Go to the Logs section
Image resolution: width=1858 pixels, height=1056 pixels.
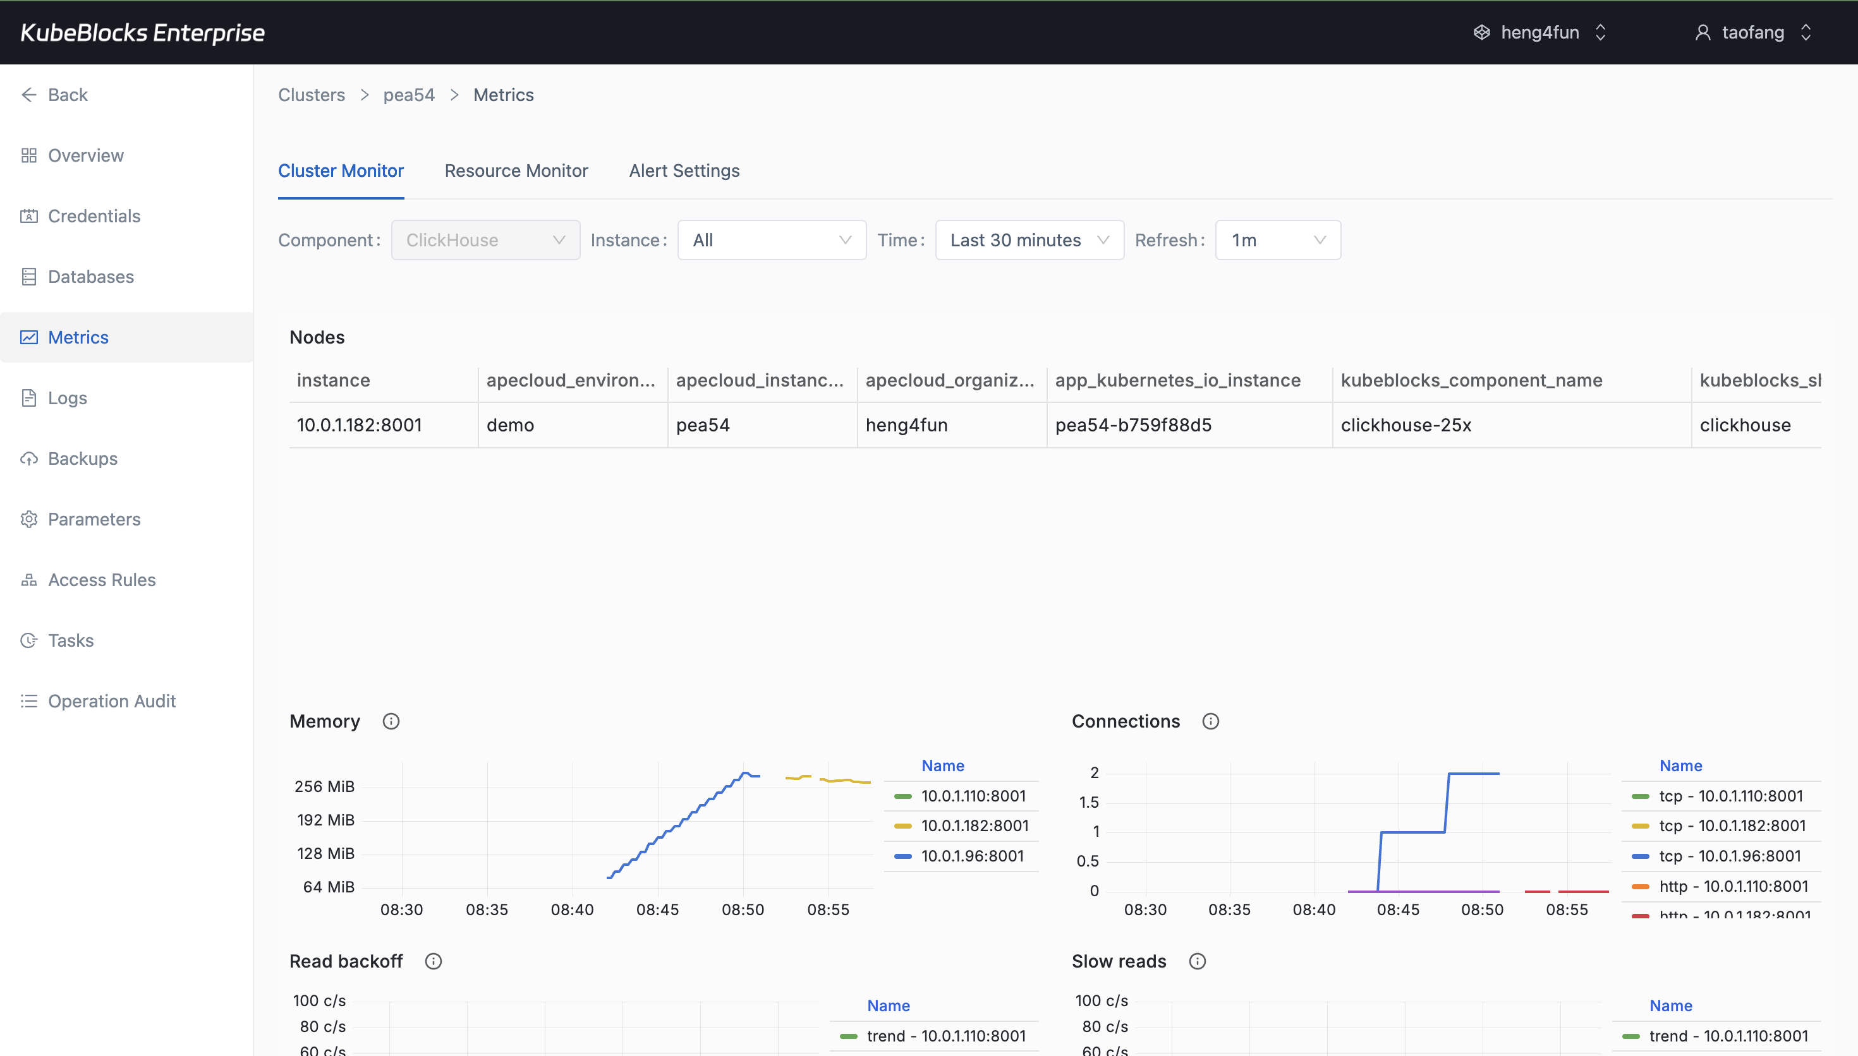tap(68, 397)
